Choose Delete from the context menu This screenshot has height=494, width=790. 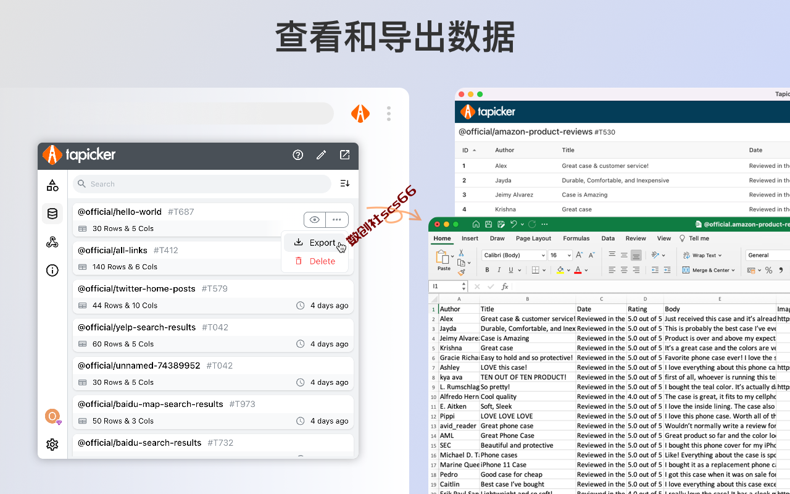coord(315,261)
